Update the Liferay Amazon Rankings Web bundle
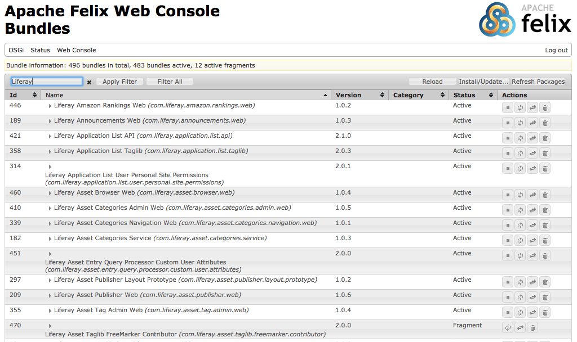Image resolution: width=577 pixels, height=342 pixels. point(532,107)
